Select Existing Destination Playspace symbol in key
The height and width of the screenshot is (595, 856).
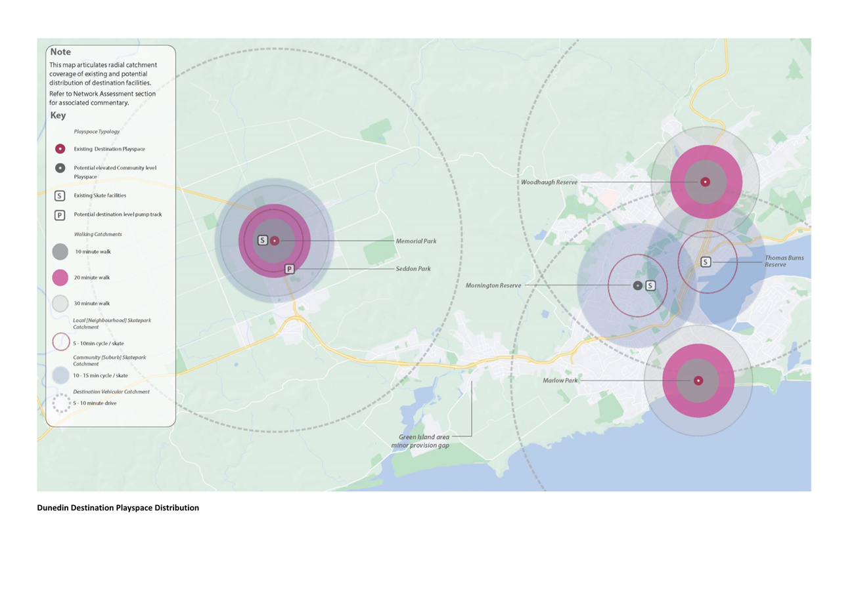60,149
